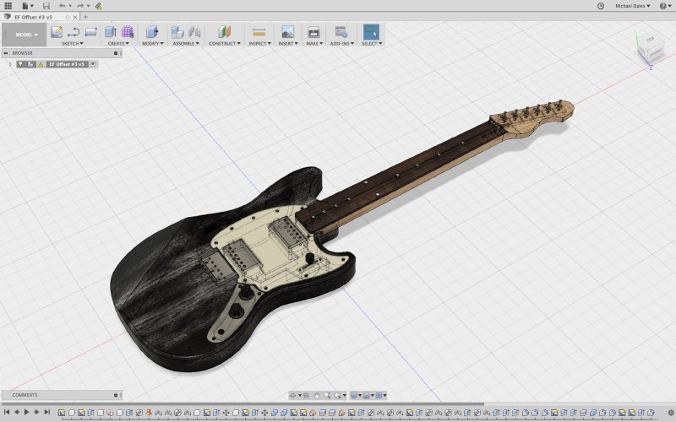Open the ADD-INS dropdown
This screenshot has height=422, width=676.
click(342, 43)
